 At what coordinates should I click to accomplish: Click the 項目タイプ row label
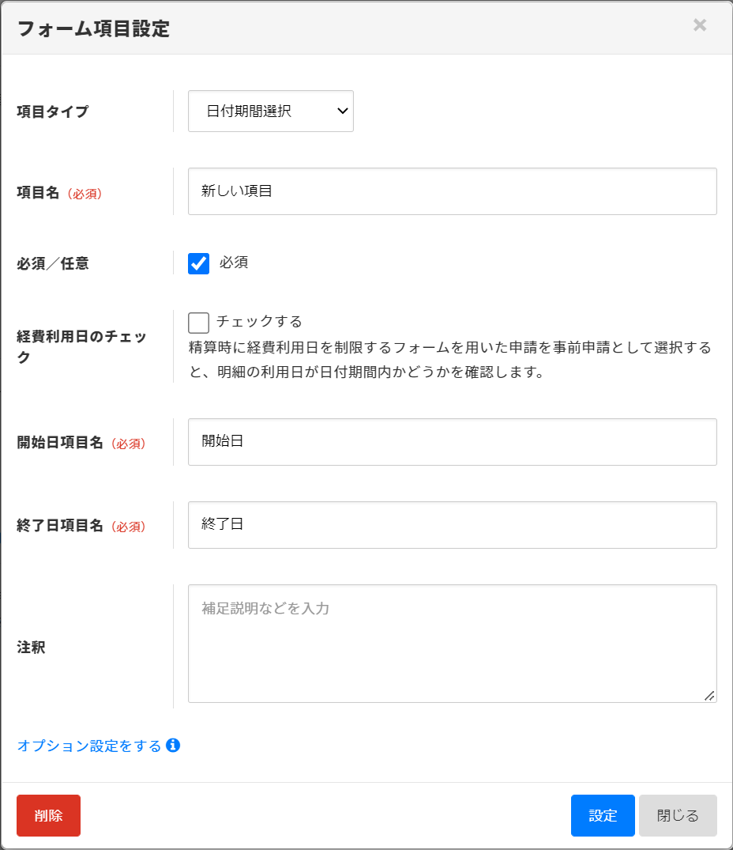pyautogui.click(x=53, y=111)
